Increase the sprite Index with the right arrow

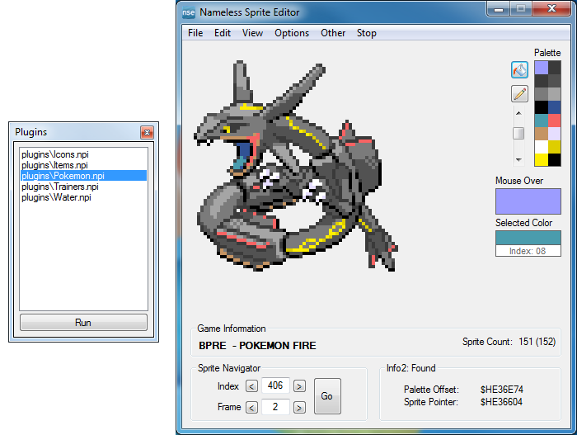[299, 386]
